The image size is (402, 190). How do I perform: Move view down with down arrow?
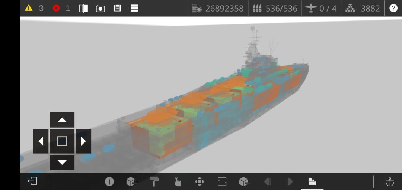[x=62, y=163]
